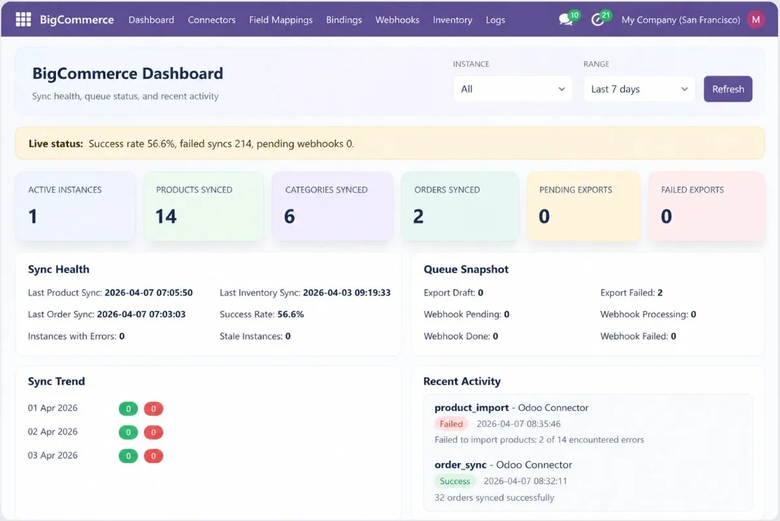780x521 pixels.
Task: Open the Active Instances card
Action: (x=75, y=206)
